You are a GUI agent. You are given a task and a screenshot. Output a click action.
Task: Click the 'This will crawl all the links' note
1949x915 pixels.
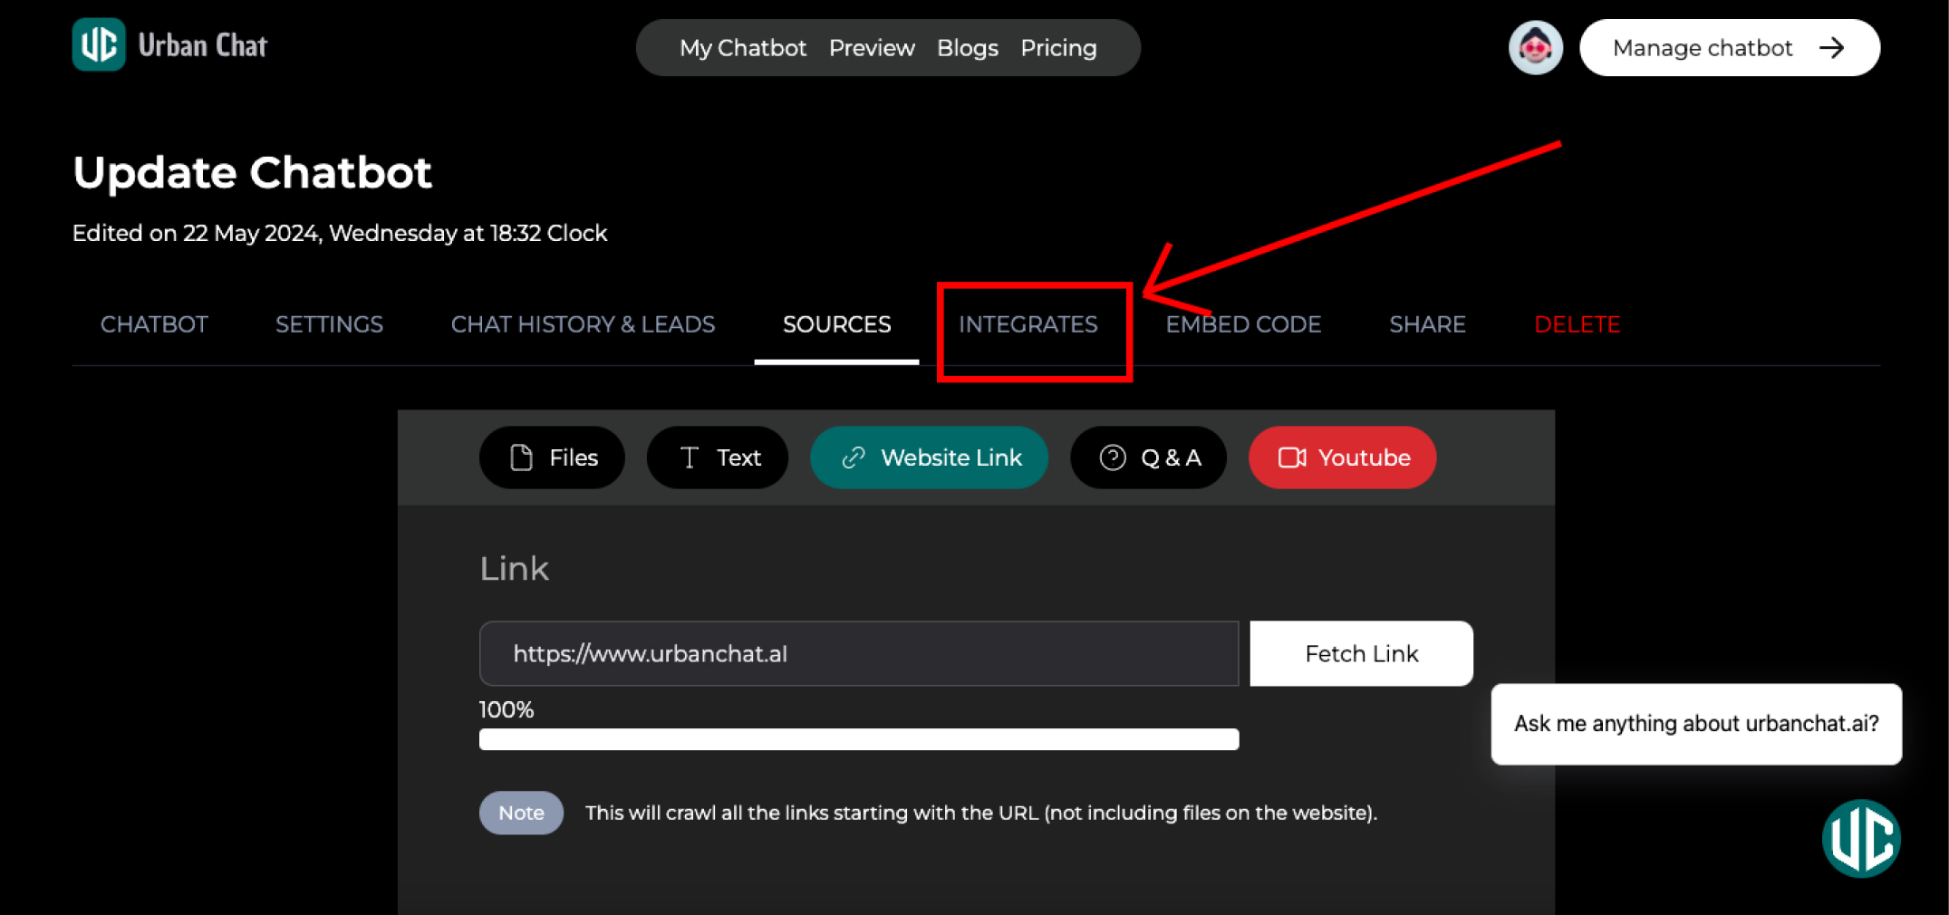980,813
